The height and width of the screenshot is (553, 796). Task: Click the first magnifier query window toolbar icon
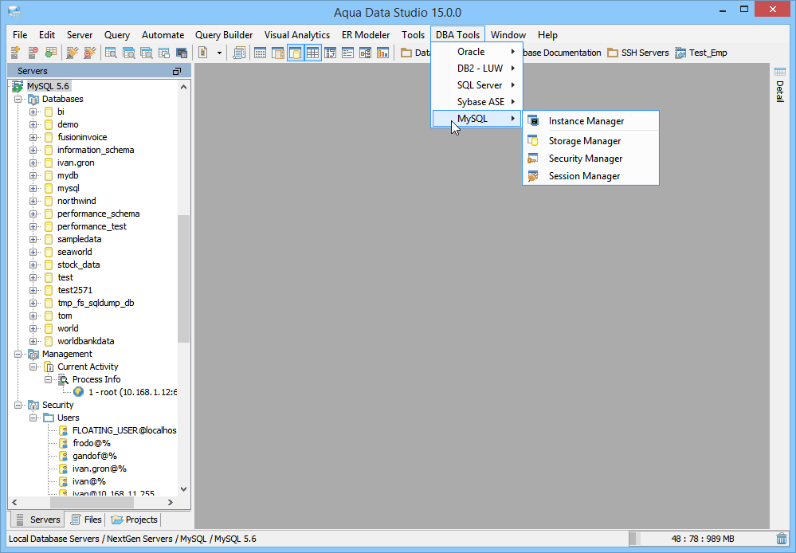[x=111, y=53]
